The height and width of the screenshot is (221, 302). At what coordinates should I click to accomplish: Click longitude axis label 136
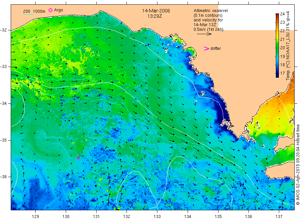coord(248,217)
